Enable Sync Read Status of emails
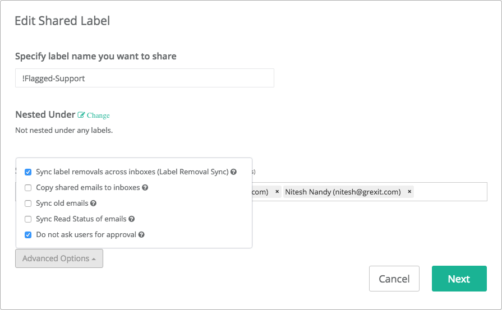This screenshot has width=502, height=310. coord(28,219)
